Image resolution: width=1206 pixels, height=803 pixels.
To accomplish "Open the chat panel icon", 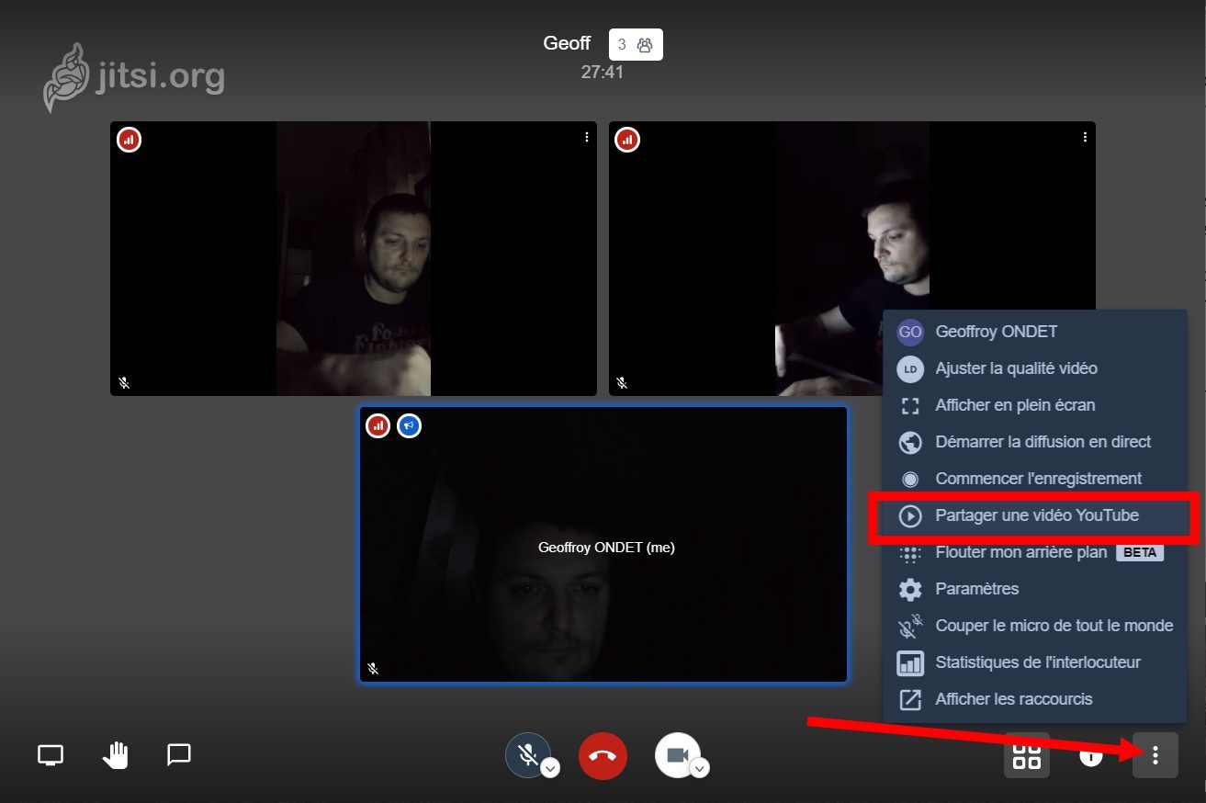I will pos(179,755).
